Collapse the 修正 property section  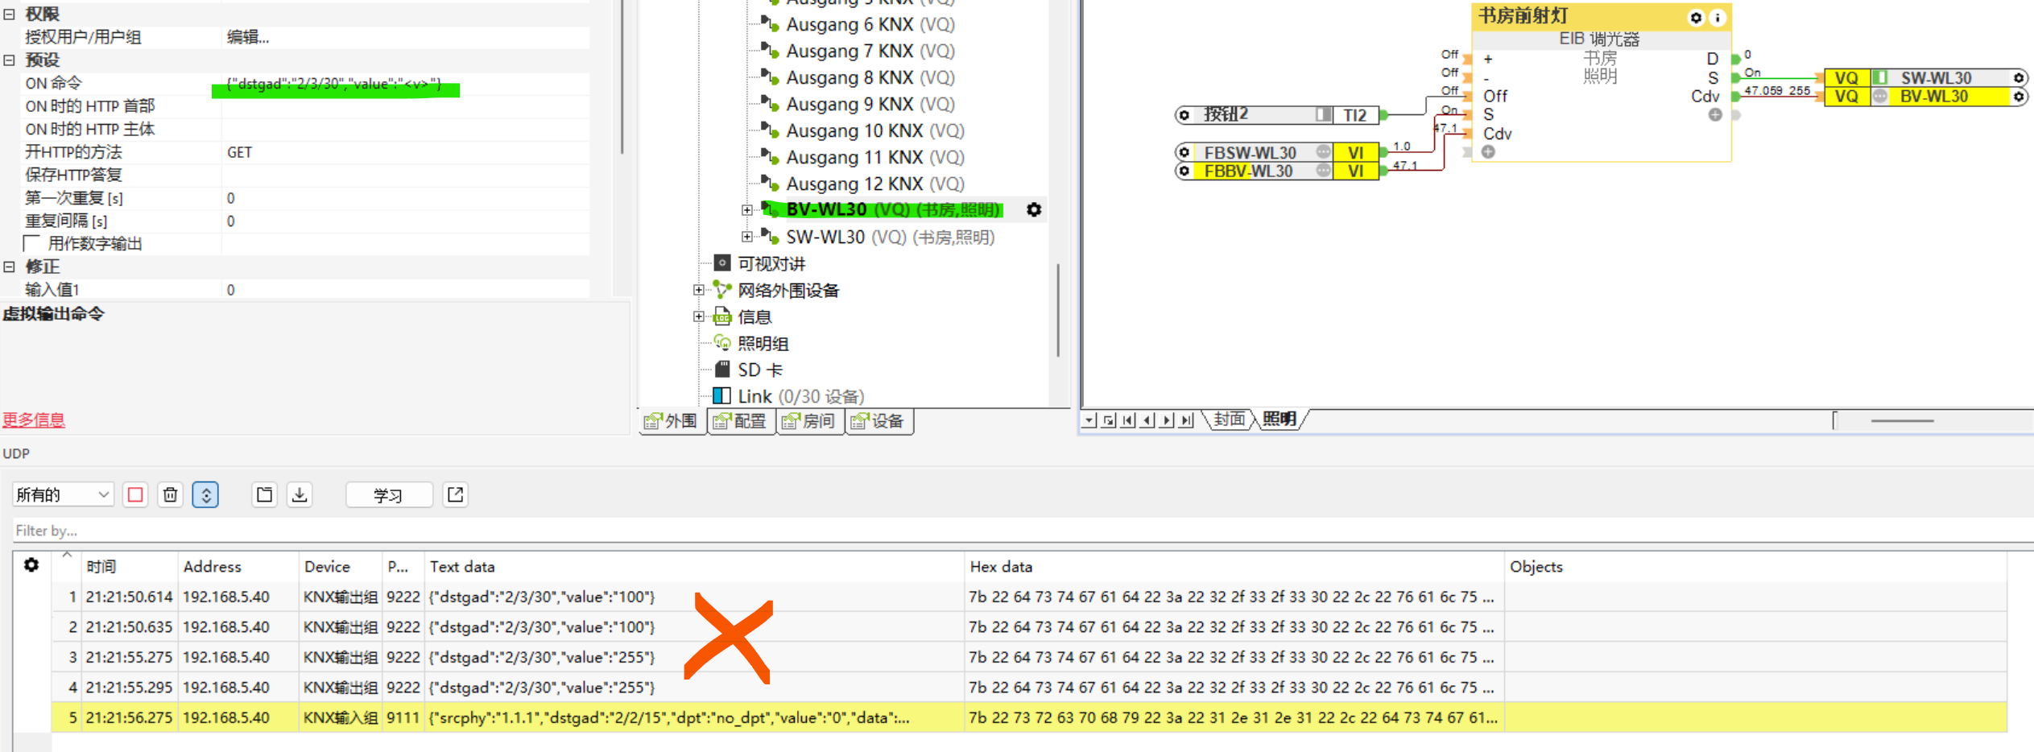click(9, 267)
